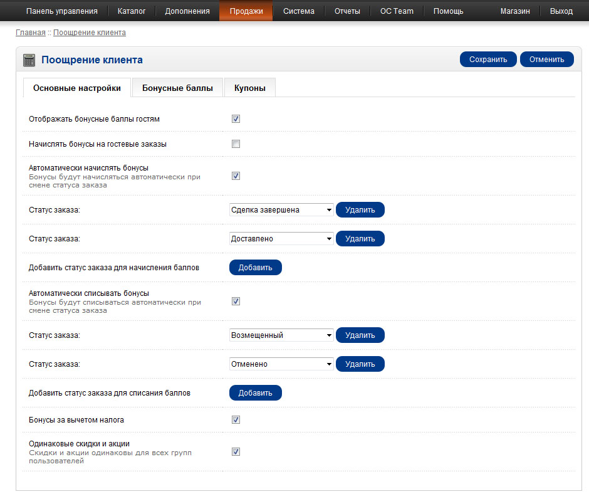Click the 'Отменить' button
Viewport: 589px width, 494px height.
click(x=546, y=60)
